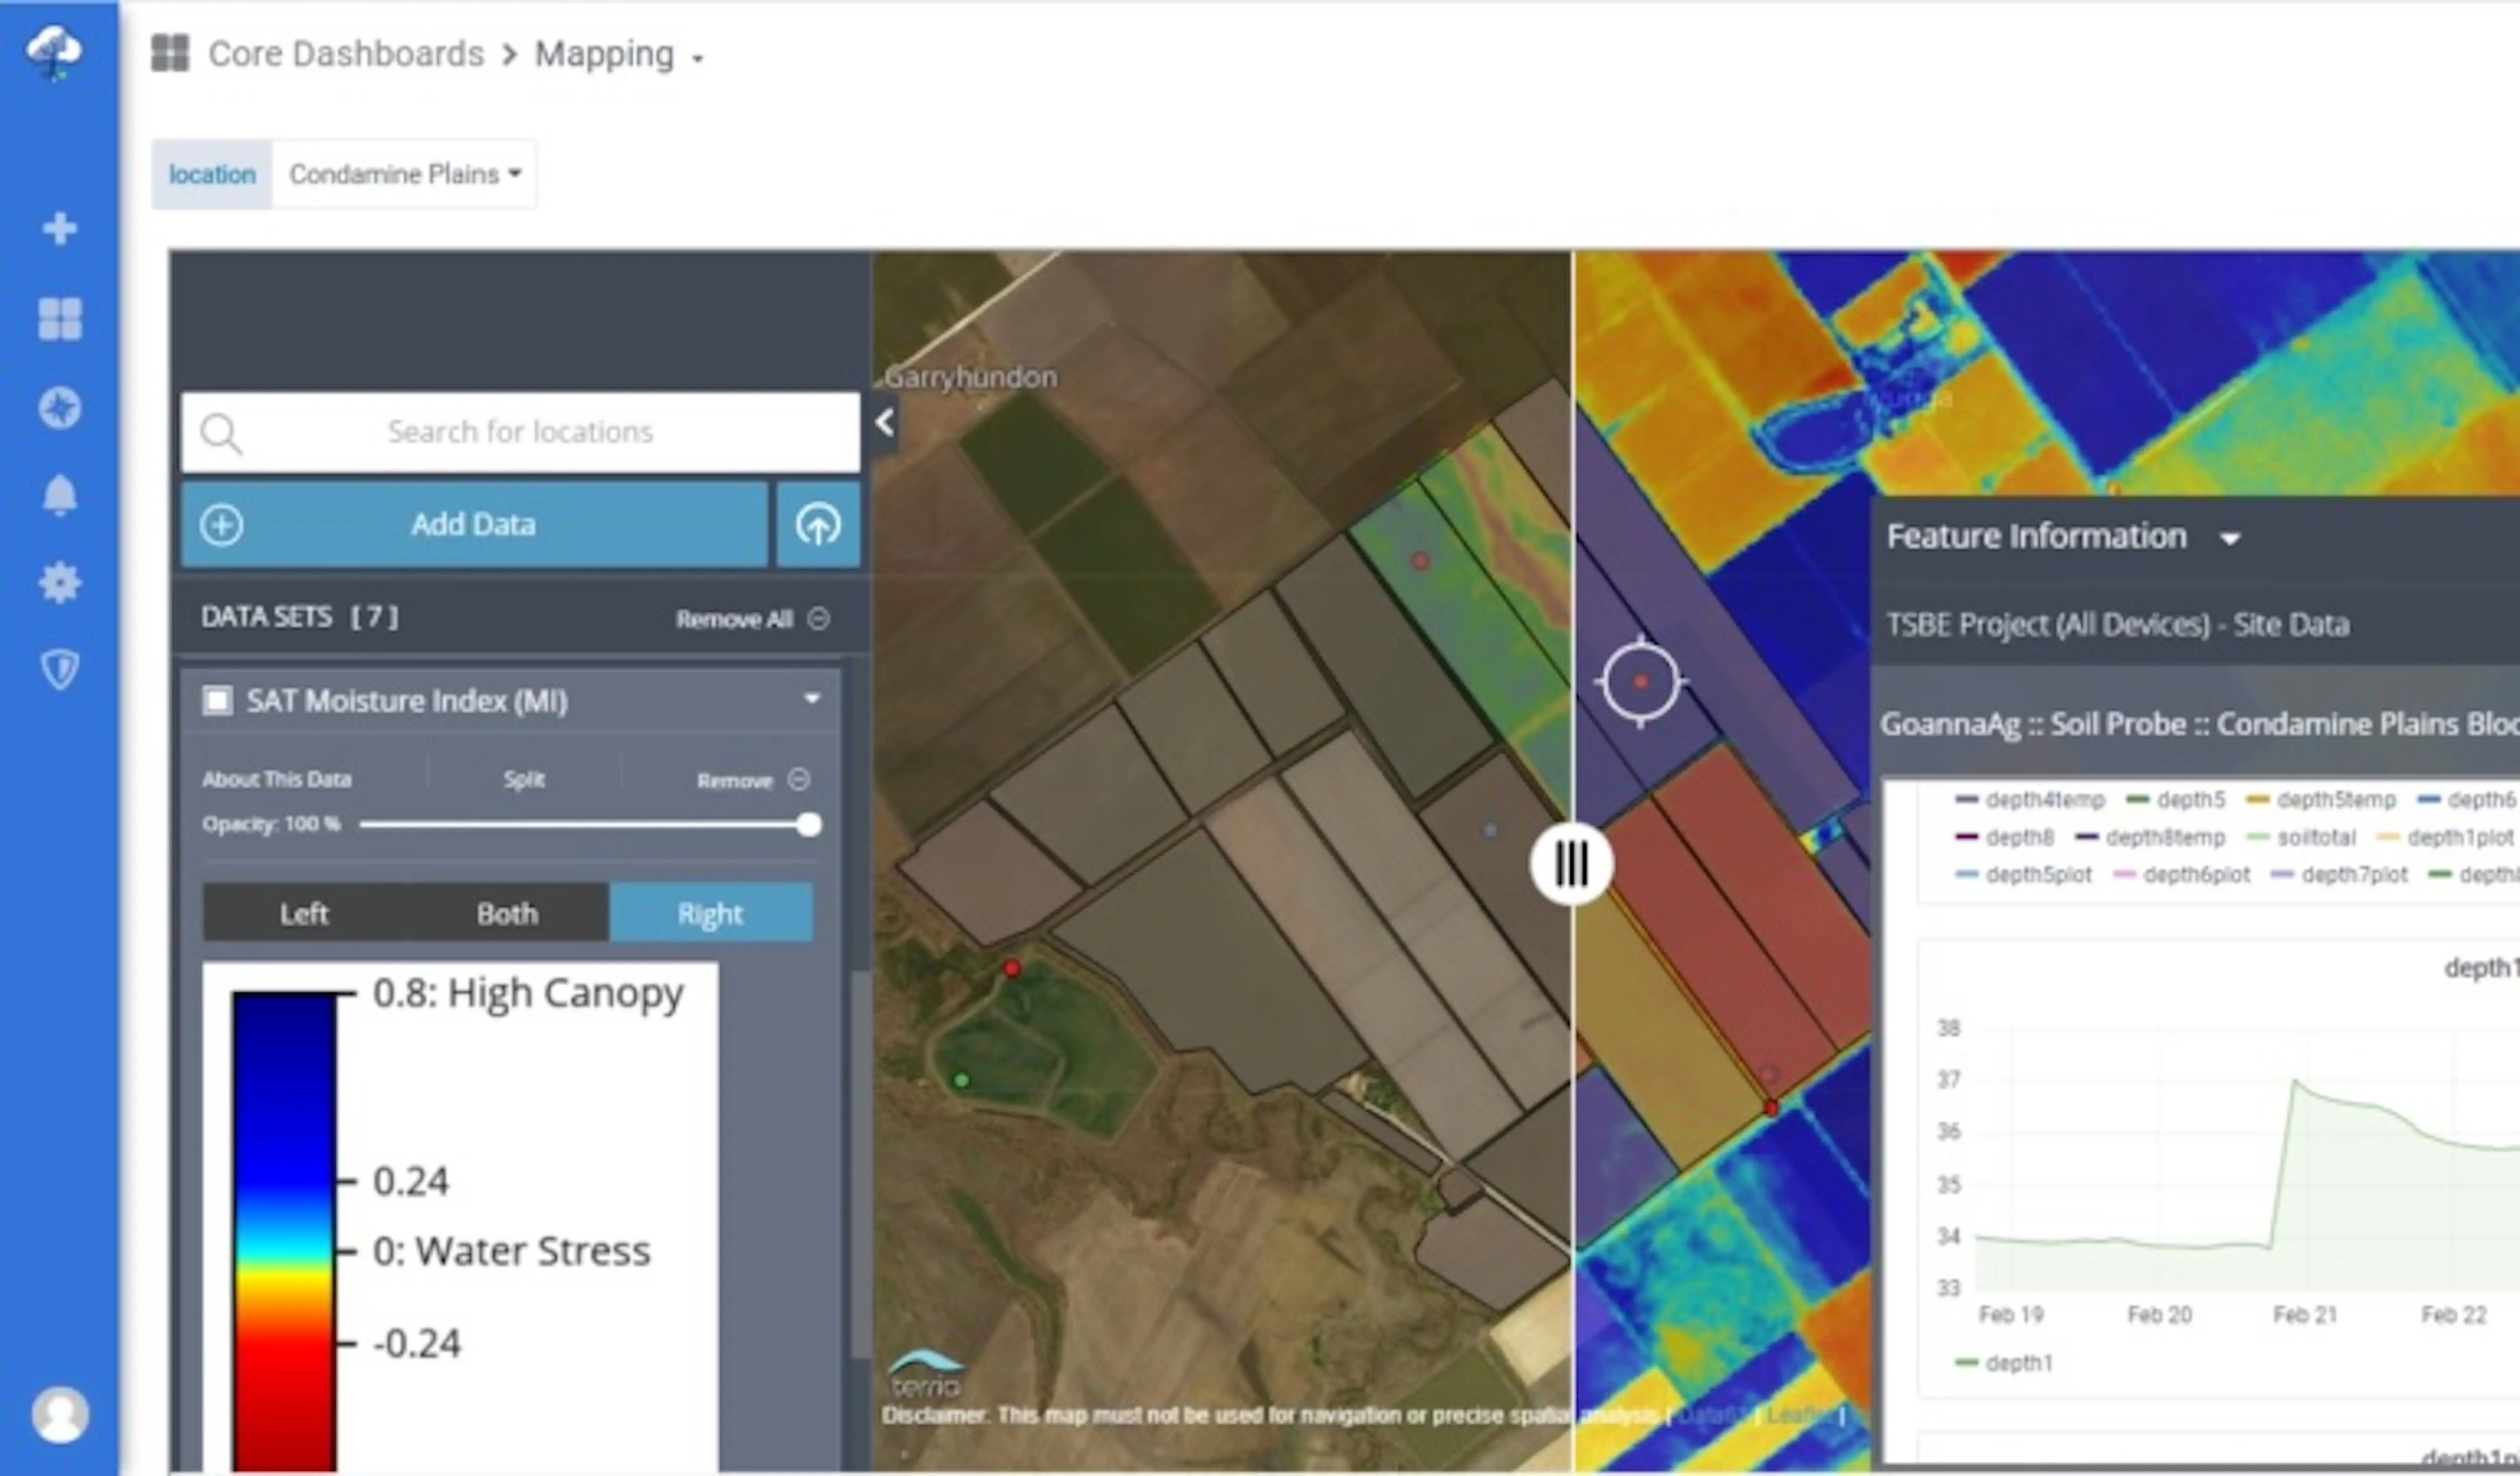The height and width of the screenshot is (1476, 2520).
Task: Toggle the SAT Moisture Index checkbox
Action: click(217, 701)
